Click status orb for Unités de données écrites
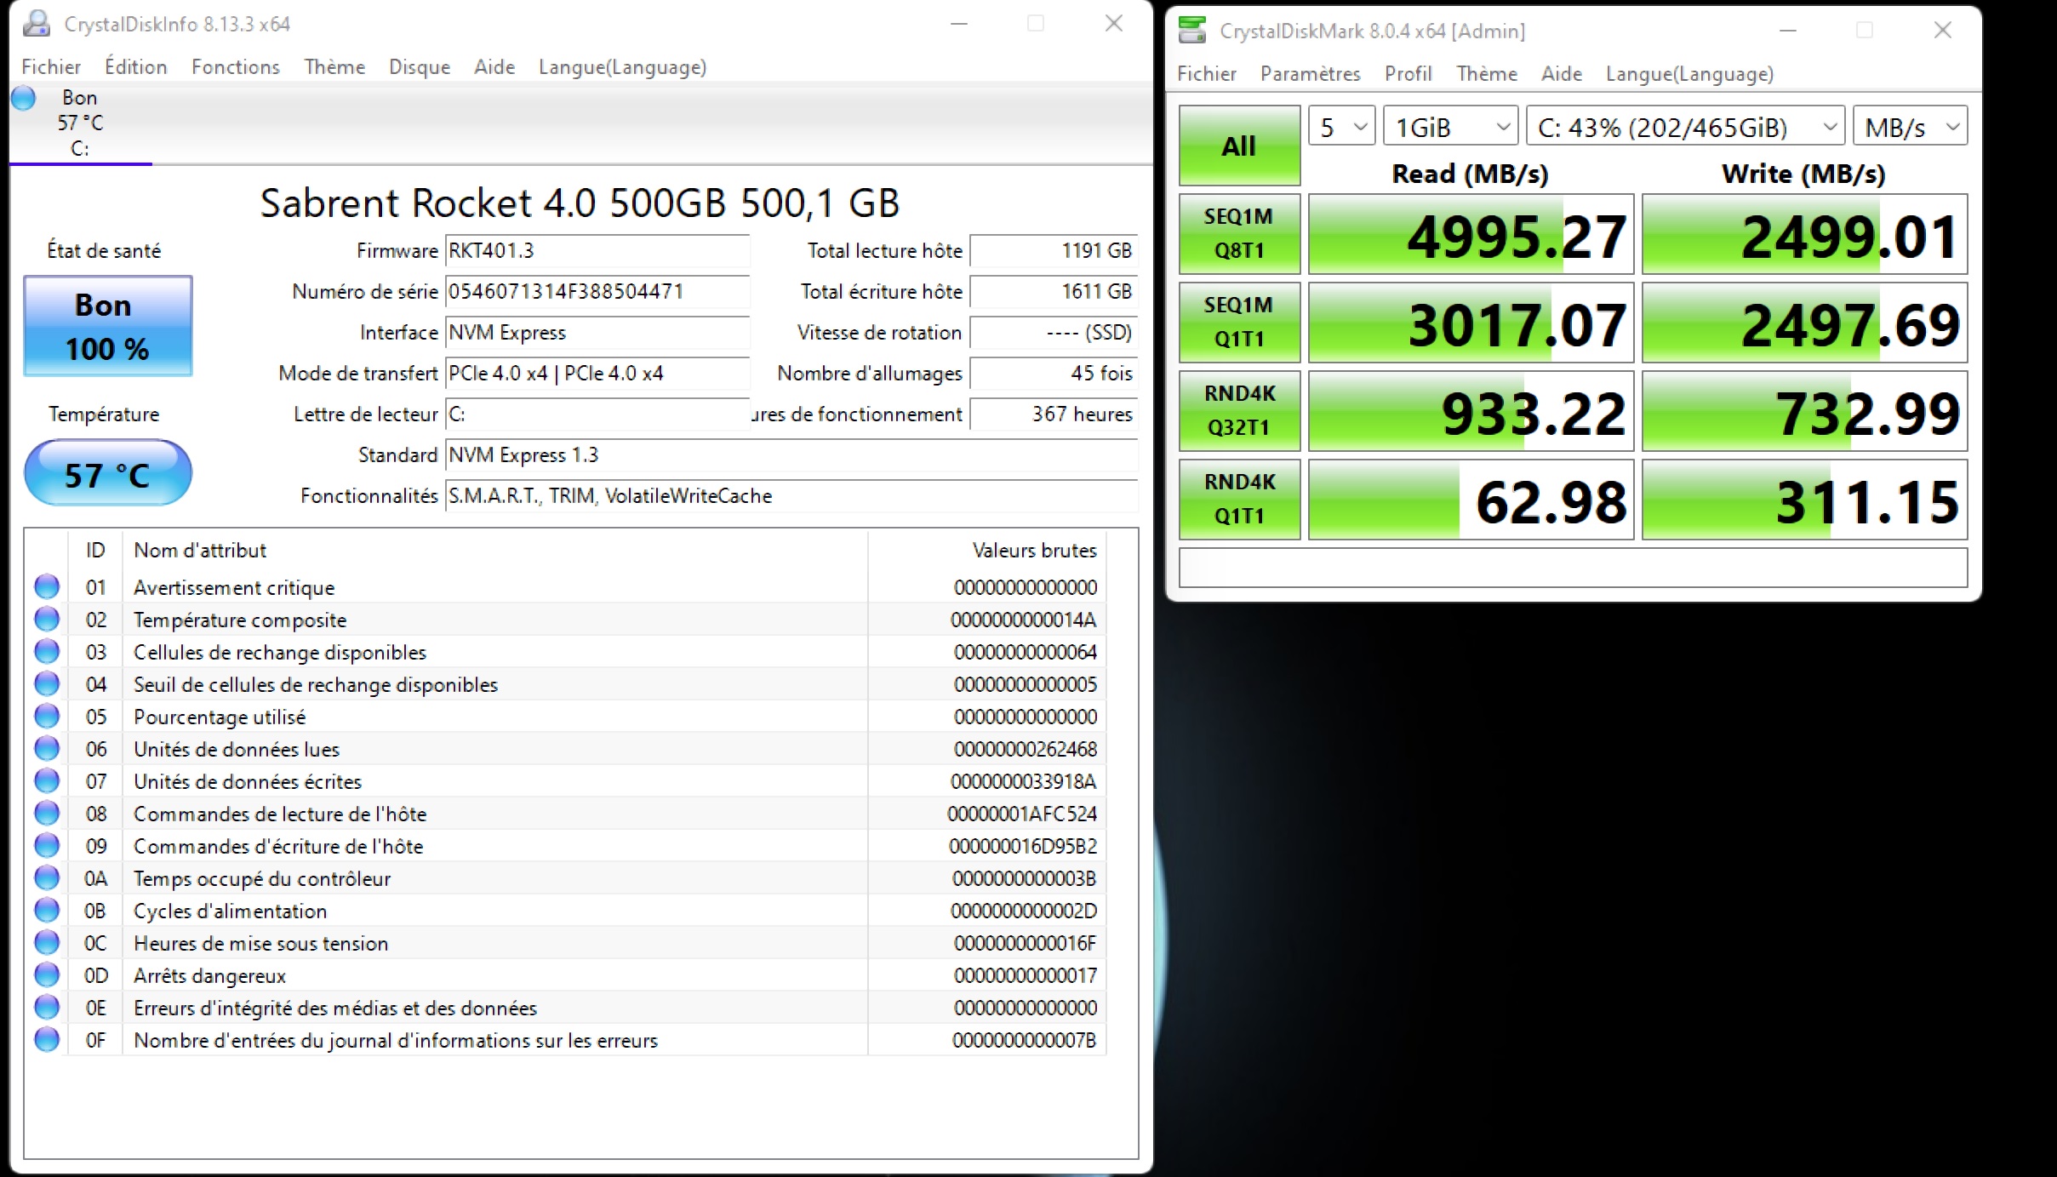The width and height of the screenshot is (2057, 1177). (47, 780)
